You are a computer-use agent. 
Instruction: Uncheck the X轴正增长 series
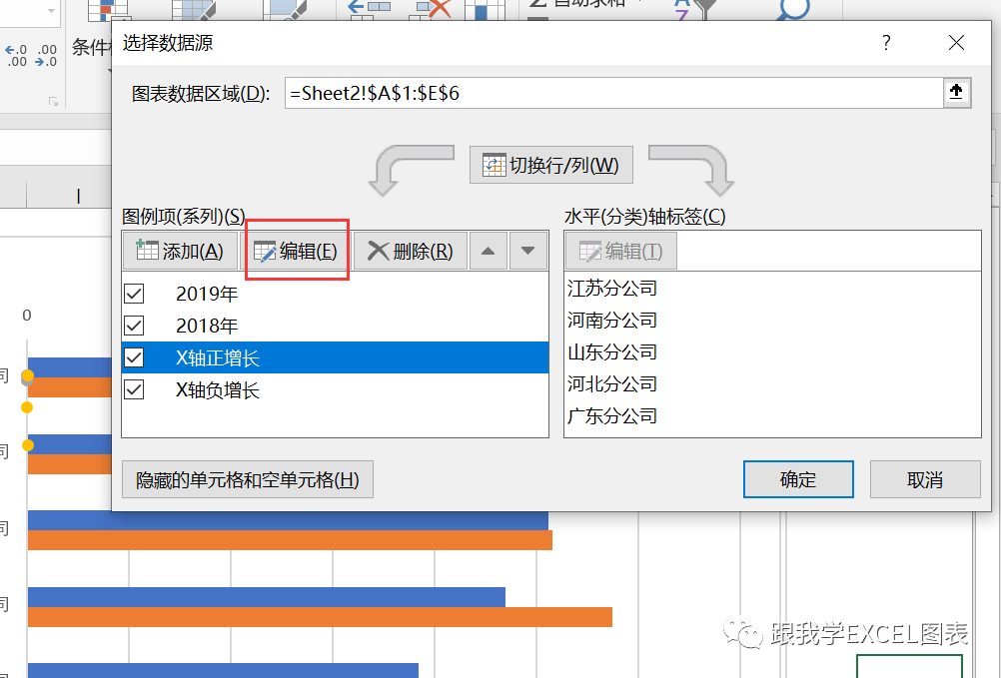pyautogui.click(x=135, y=357)
